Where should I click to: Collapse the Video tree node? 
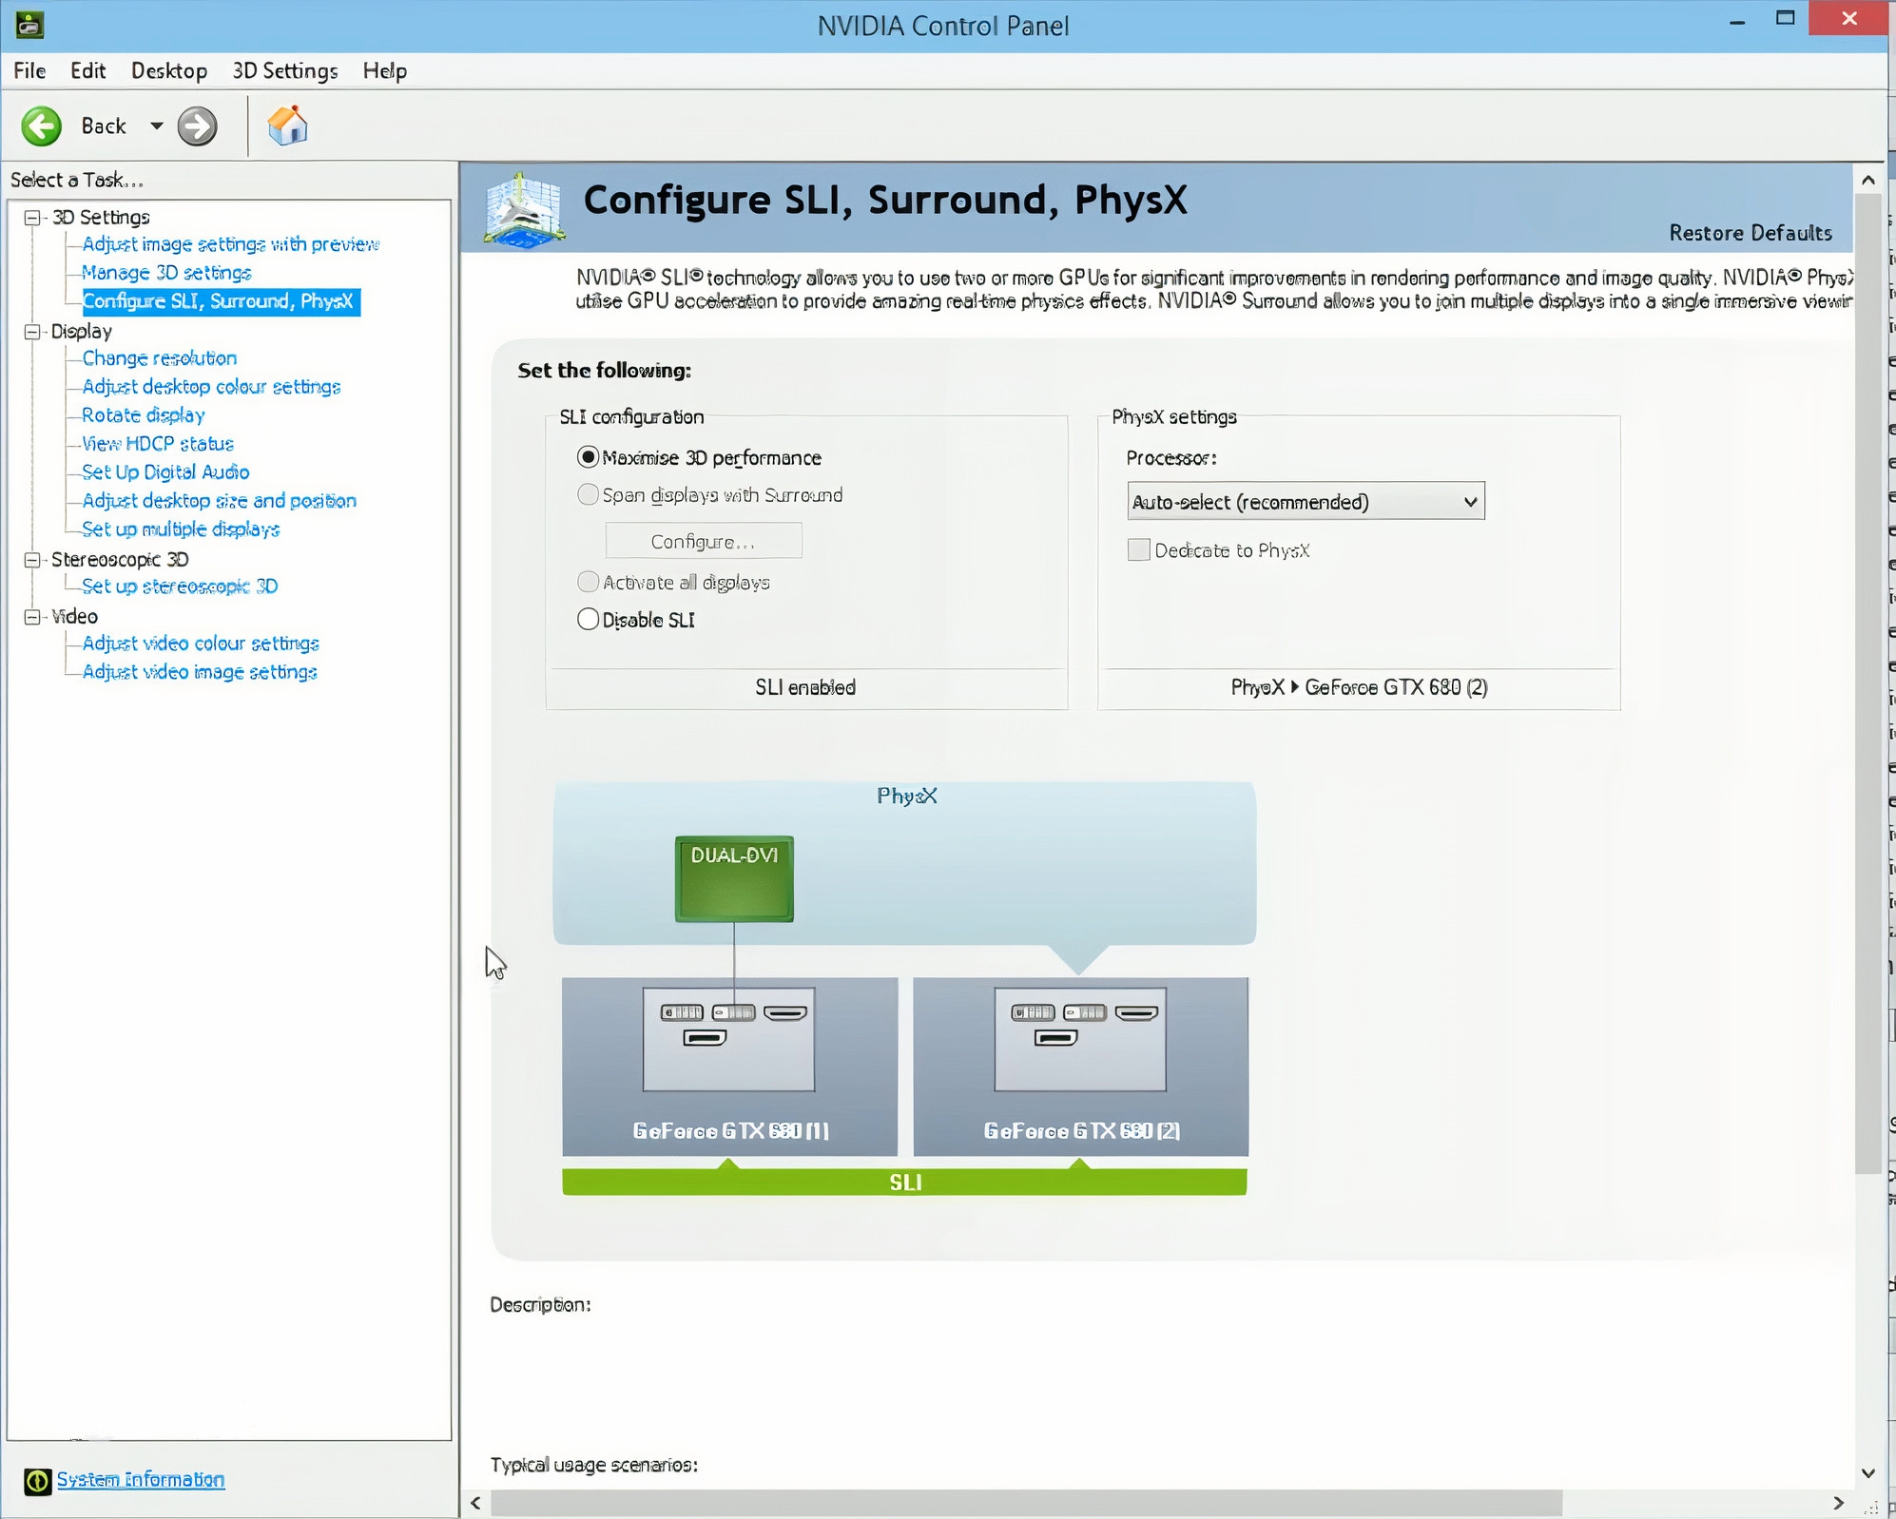32,617
